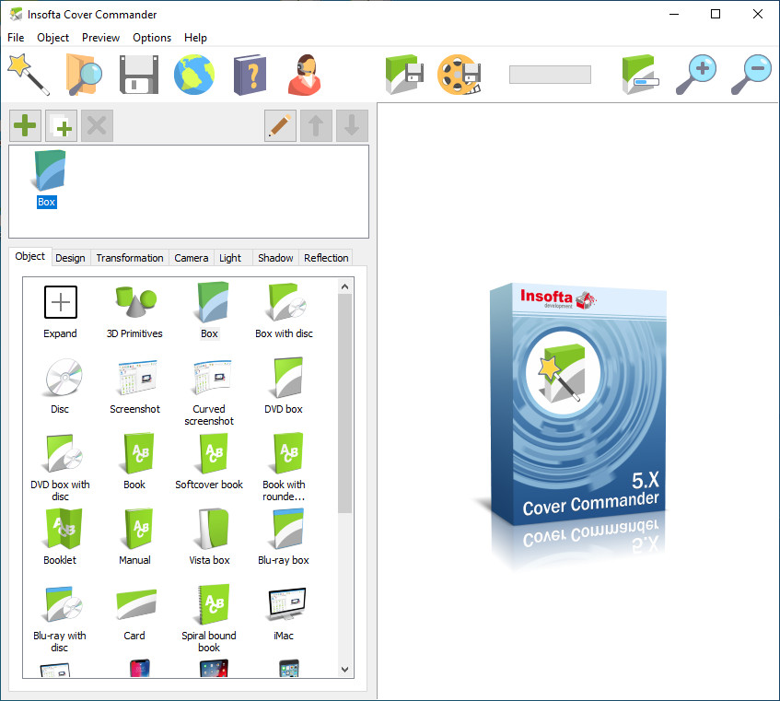Open the Options menu
Image resolution: width=780 pixels, height=701 pixels.
[x=152, y=38]
